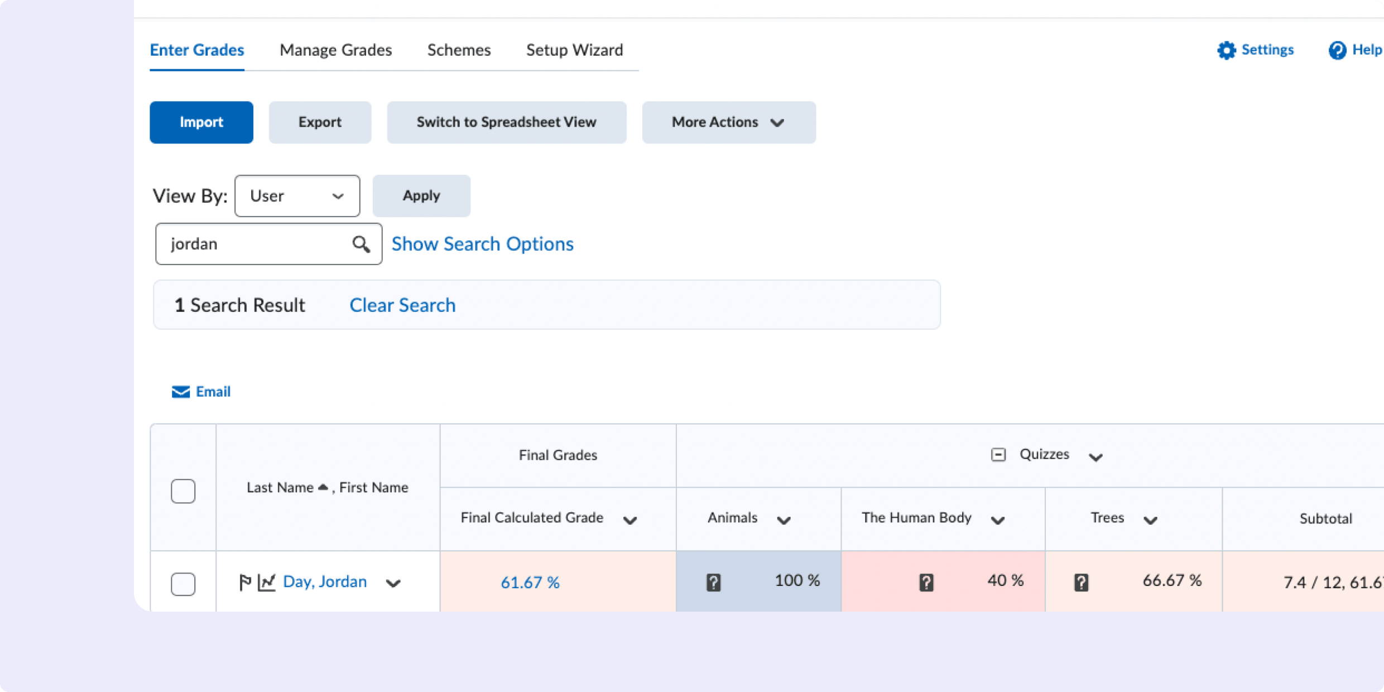1384x692 pixels.
Task: Collapse the Quizzes category with the minus icon
Action: [998, 454]
